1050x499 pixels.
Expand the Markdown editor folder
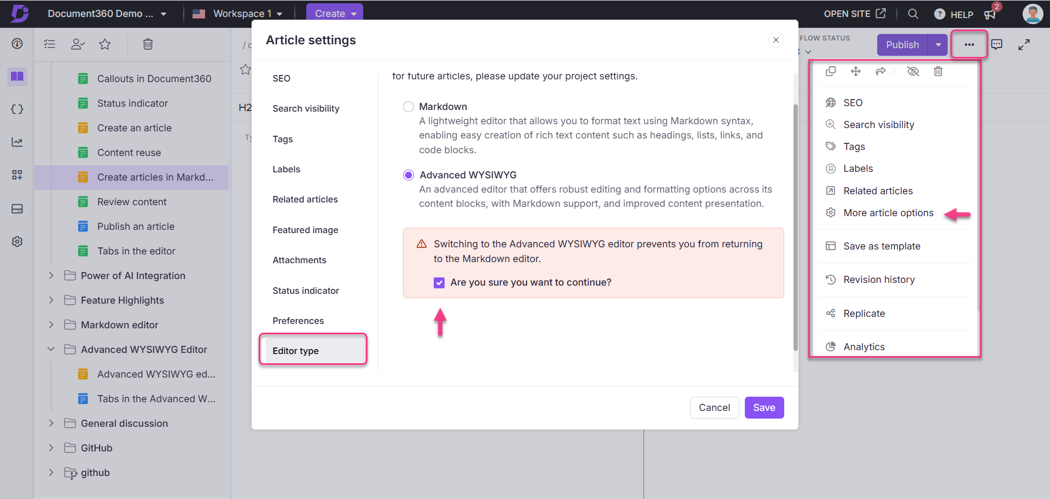(x=51, y=324)
